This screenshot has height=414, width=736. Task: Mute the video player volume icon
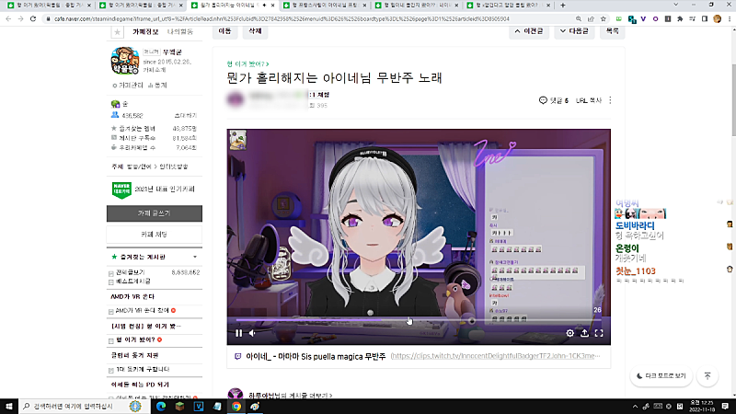point(252,333)
